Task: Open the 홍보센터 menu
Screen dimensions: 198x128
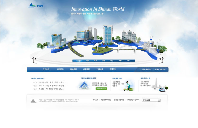Action: point(73,69)
